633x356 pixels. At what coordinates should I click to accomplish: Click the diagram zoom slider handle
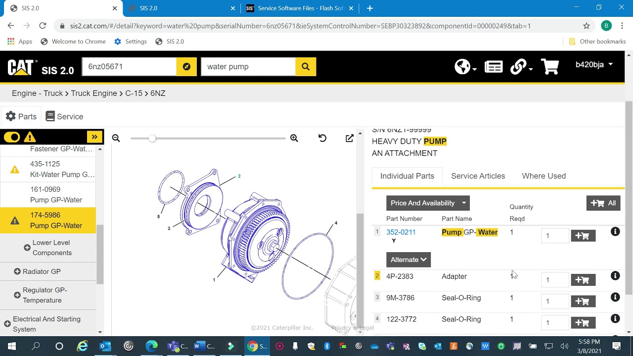click(x=152, y=138)
